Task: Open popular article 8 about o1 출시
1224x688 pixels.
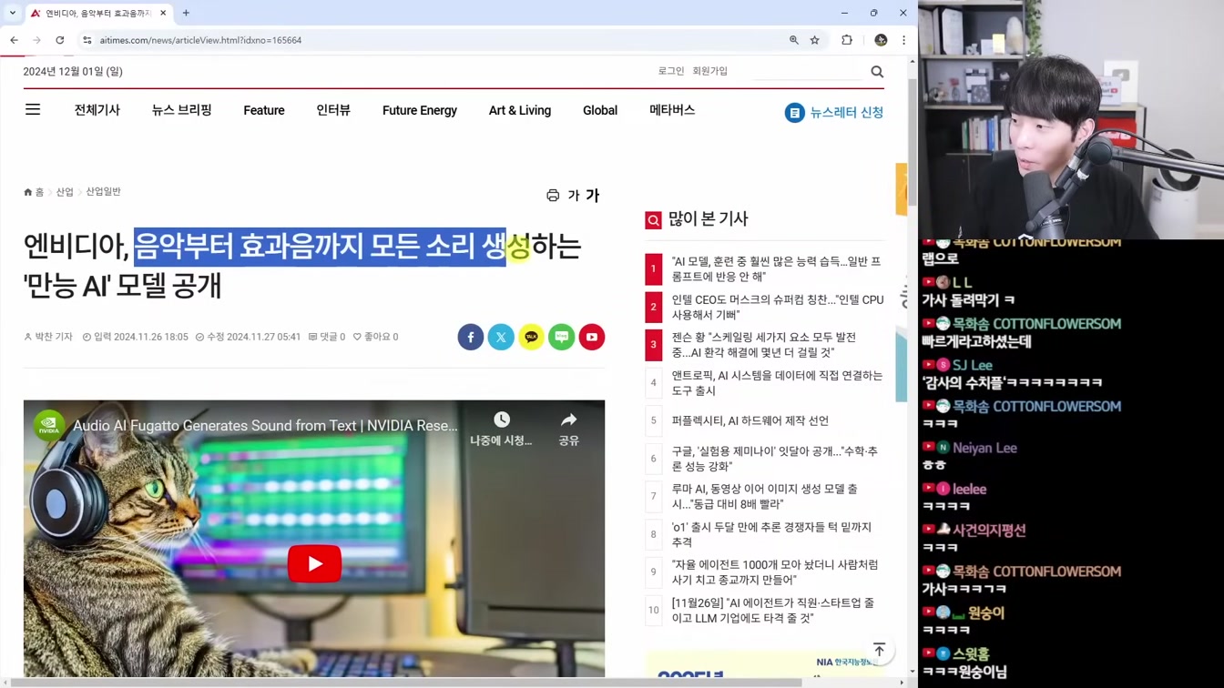Action: tap(771, 534)
